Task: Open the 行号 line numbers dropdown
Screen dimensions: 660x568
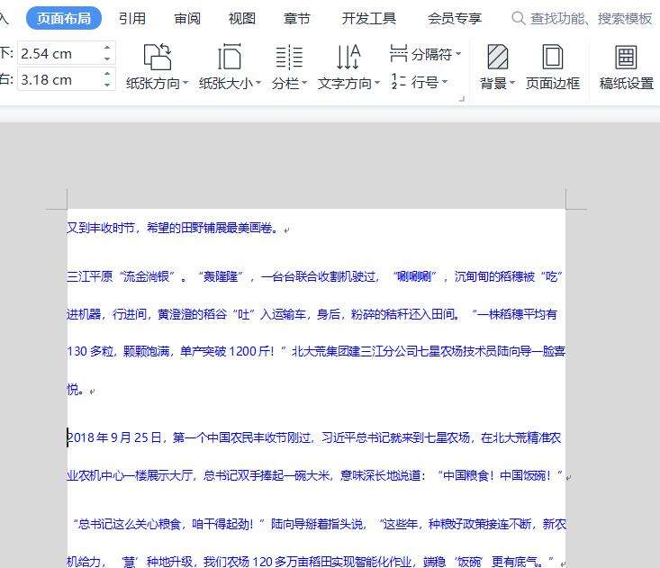Action: [x=420, y=82]
